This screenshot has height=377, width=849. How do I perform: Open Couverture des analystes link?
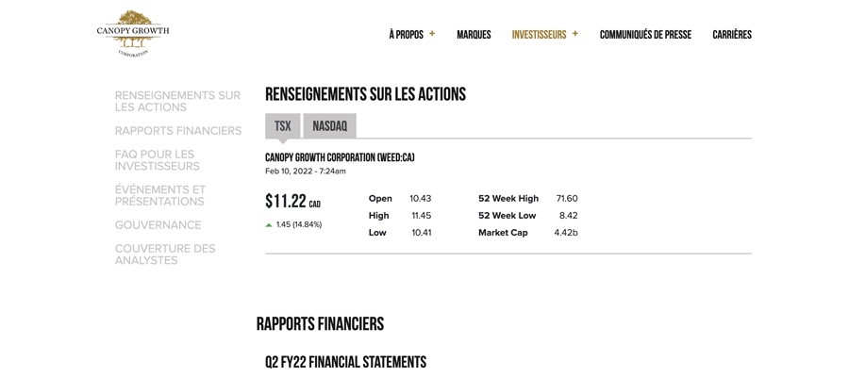(x=165, y=254)
